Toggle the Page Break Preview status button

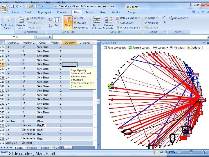[165, 152]
